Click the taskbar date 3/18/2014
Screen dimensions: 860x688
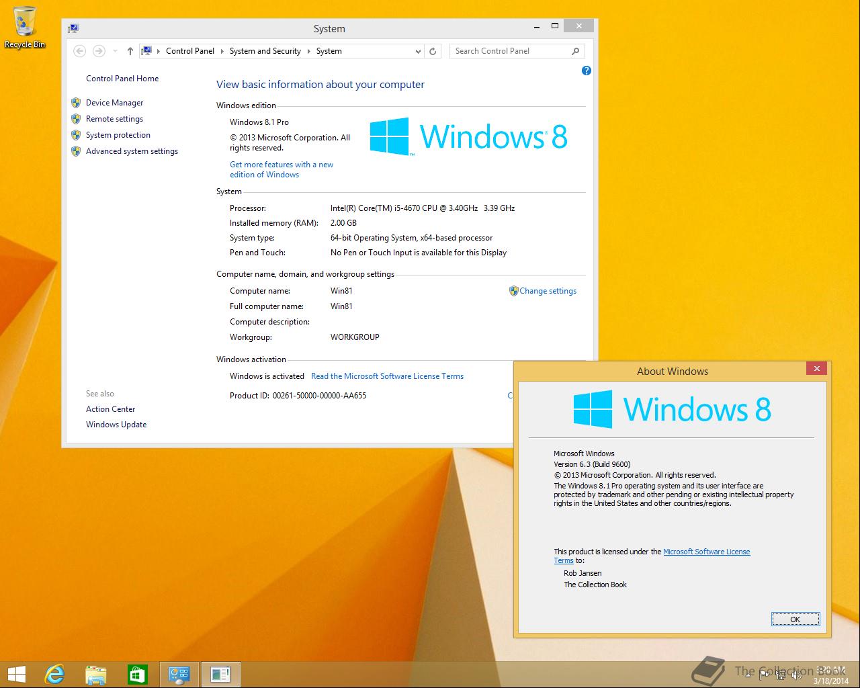831,681
